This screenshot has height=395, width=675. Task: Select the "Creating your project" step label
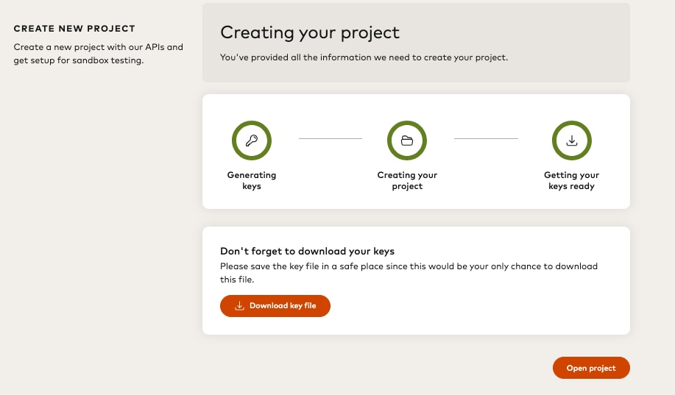[407, 181]
